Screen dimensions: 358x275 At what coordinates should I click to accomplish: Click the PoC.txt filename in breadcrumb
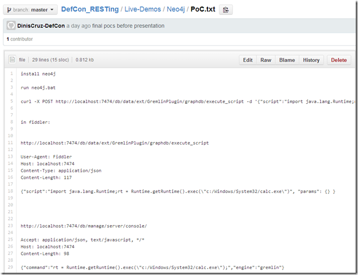point(203,9)
